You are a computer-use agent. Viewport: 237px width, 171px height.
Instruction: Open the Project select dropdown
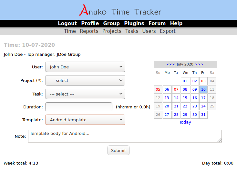click(x=85, y=80)
